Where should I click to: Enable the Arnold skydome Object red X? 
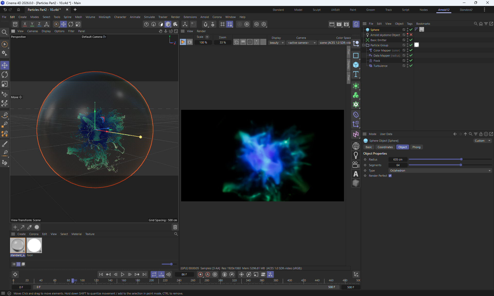pos(411,35)
